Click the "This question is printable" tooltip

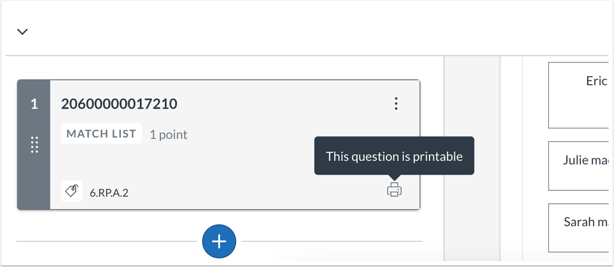pos(394,157)
